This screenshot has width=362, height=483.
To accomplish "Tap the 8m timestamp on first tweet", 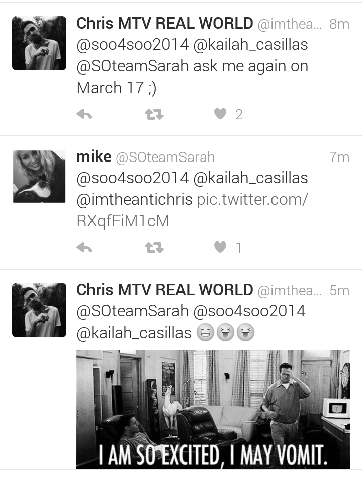I will click(339, 24).
